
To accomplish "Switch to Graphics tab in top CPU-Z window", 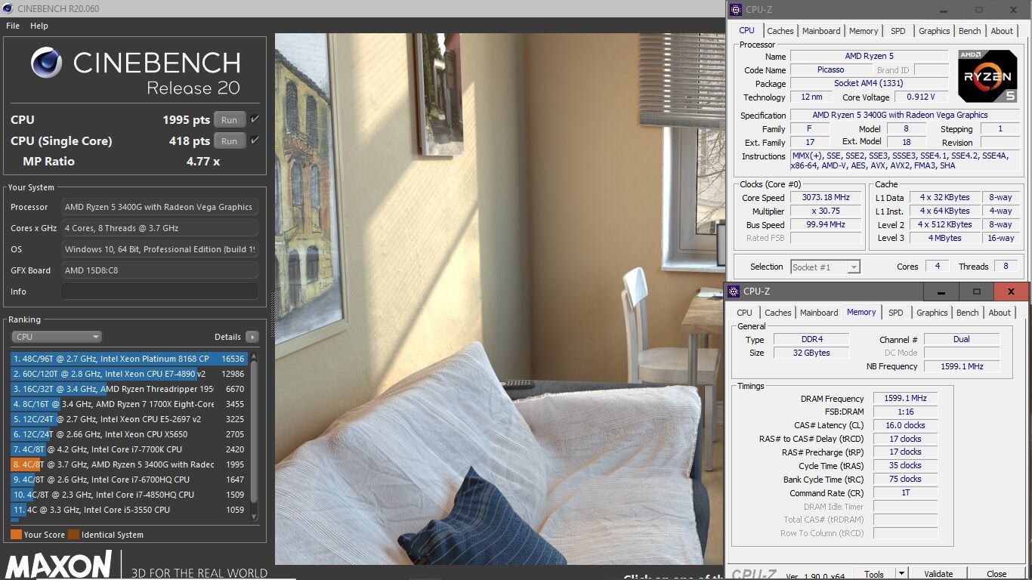I will point(935,31).
